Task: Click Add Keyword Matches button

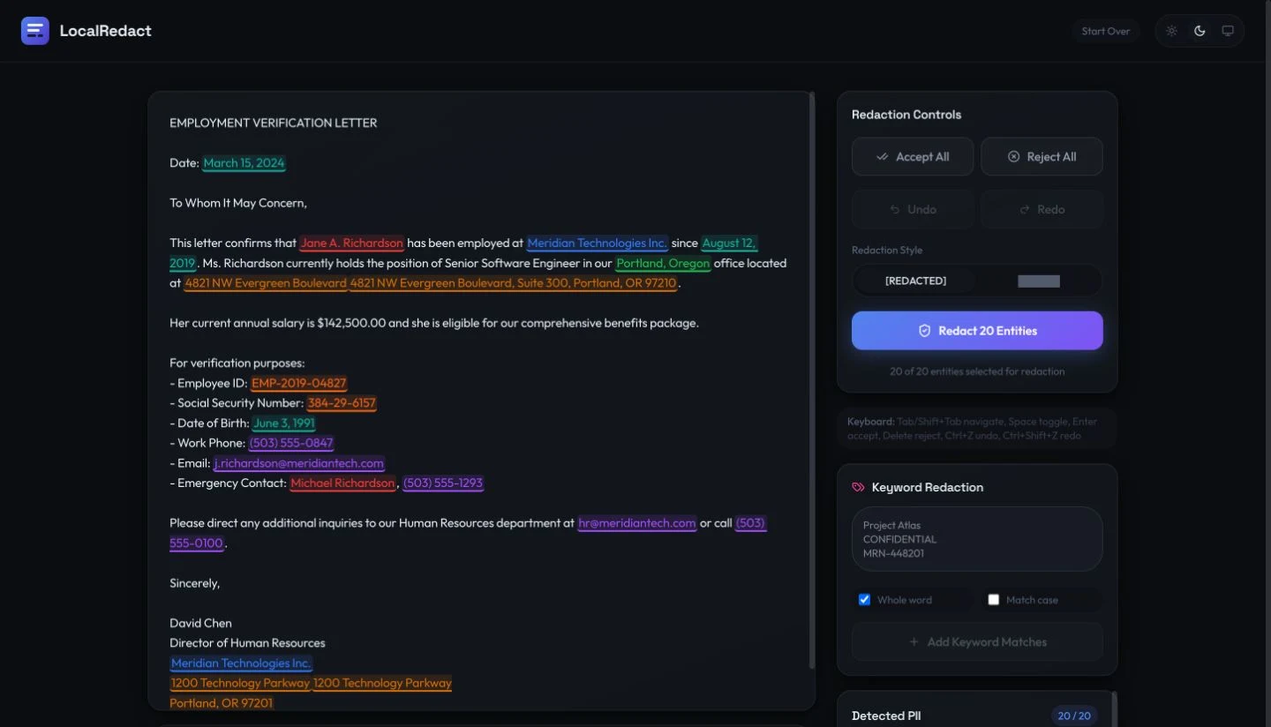Action: click(x=977, y=642)
